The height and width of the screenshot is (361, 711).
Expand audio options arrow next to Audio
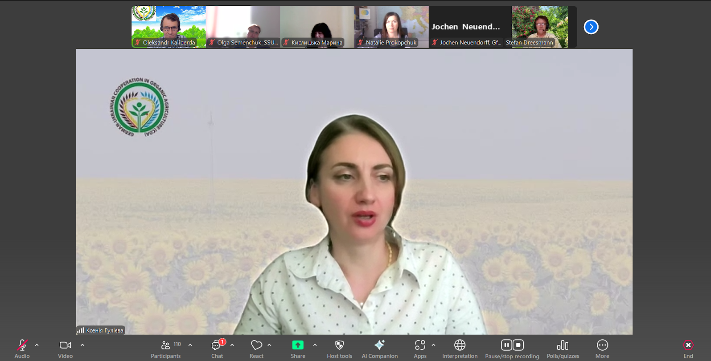click(x=37, y=345)
